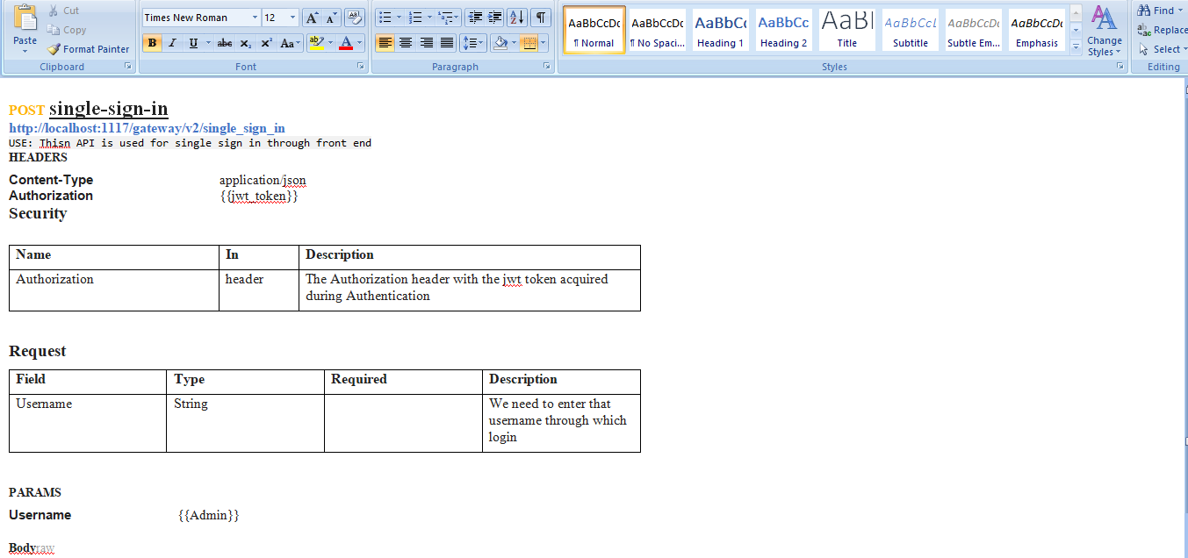Apply the text highlight color

(x=317, y=43)
